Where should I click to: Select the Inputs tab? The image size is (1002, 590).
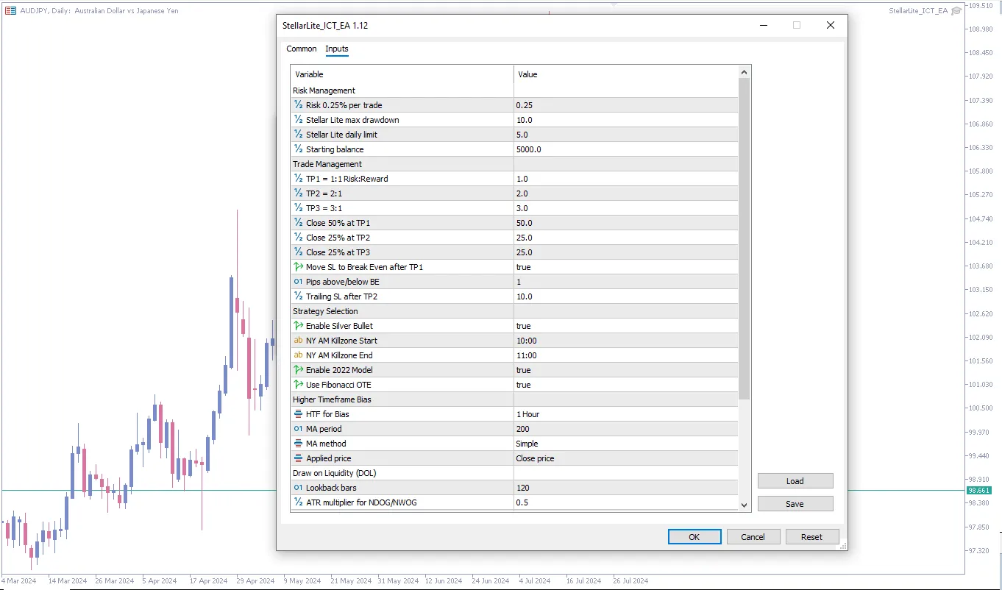click(337, 49)
